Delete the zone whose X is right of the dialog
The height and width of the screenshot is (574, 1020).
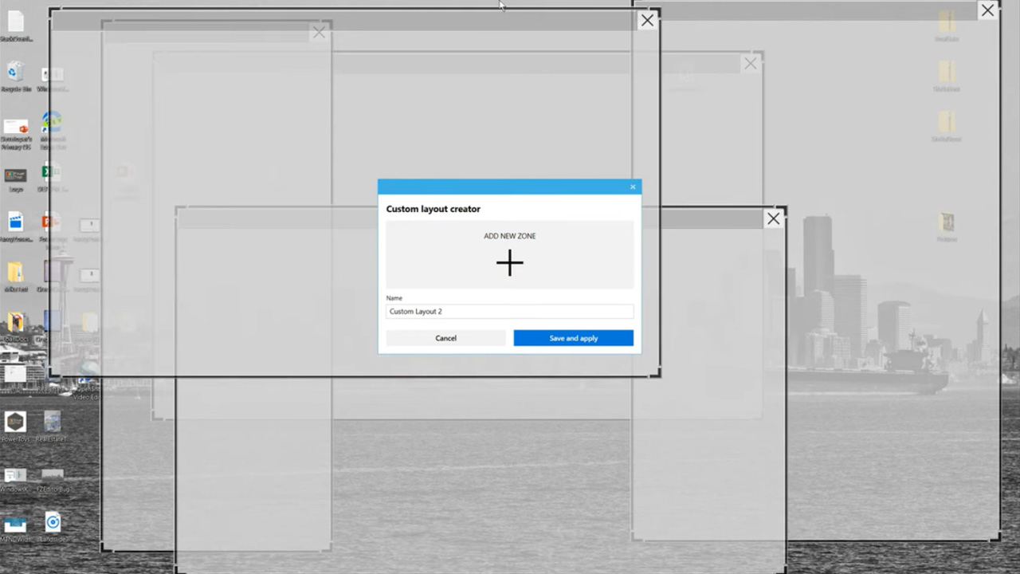coord(773,218)
